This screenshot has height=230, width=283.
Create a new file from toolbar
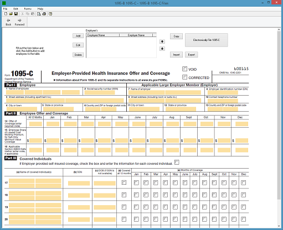point(6,14)
